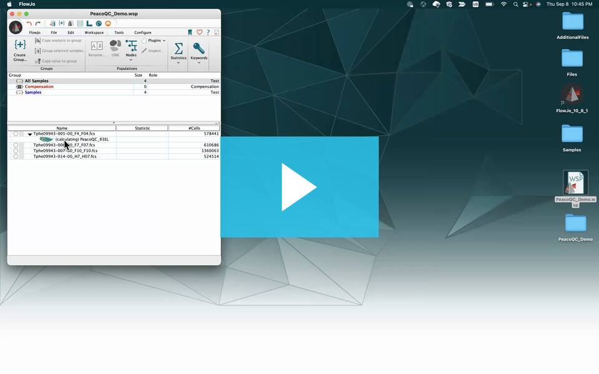Screen dimensions: 599x374
Task: Click the Statistic column header
Action: click(142, 128)
